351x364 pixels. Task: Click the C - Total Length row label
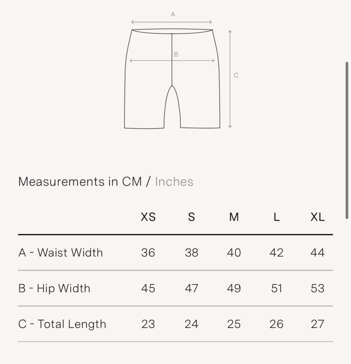point(62,324)
